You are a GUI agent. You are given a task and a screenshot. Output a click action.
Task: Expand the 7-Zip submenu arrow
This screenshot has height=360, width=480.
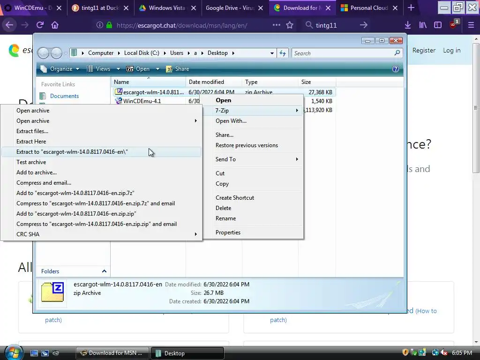[x=297, y=111]
